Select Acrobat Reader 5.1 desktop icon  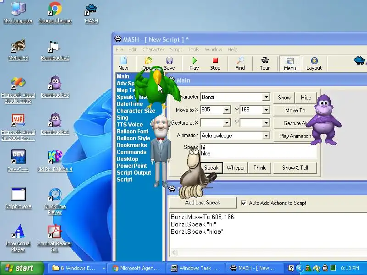click(x=55, y=238)
